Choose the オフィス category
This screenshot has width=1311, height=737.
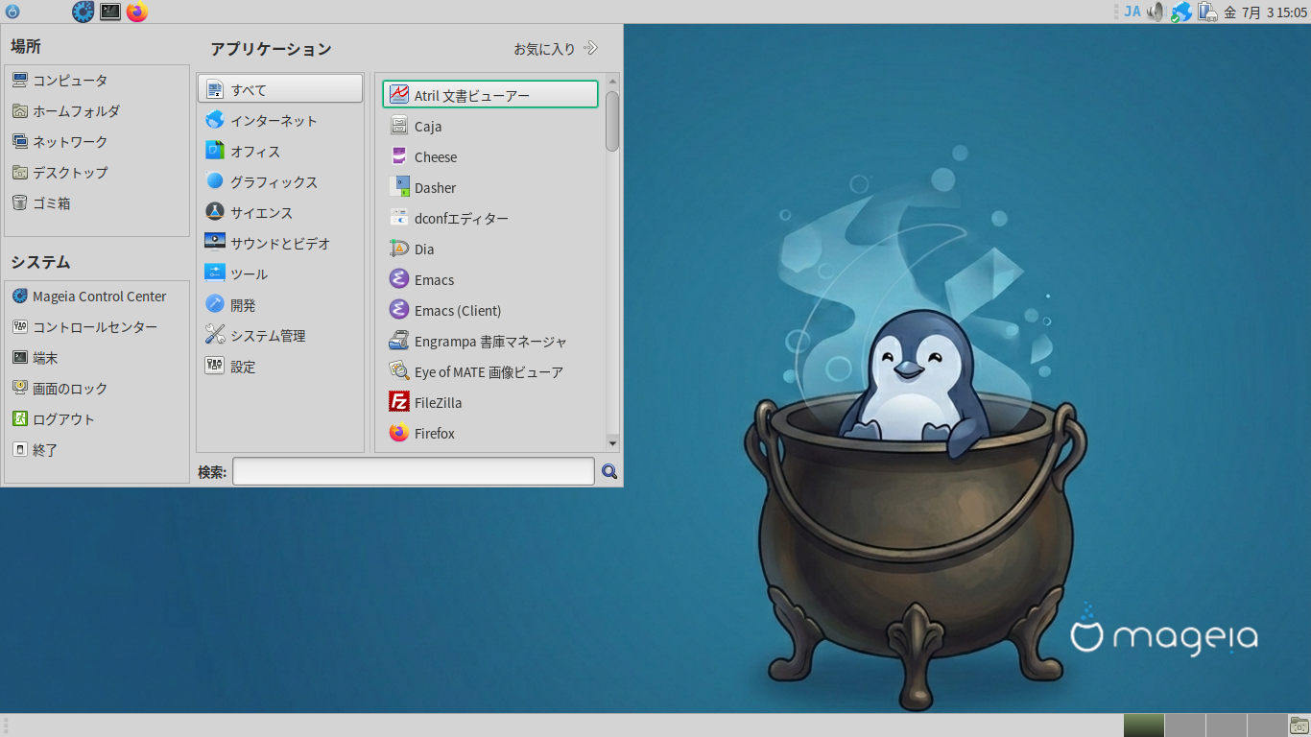click(280, 151)
